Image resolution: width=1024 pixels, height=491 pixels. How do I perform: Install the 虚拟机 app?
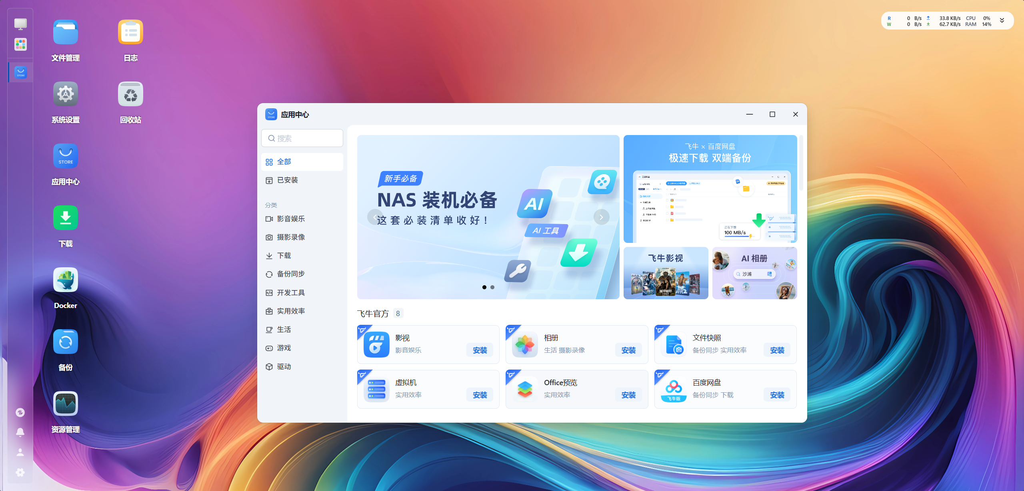tap(480, 395)
